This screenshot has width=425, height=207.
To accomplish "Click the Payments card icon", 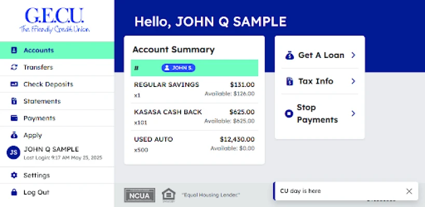I will click(x=14, y=118).
